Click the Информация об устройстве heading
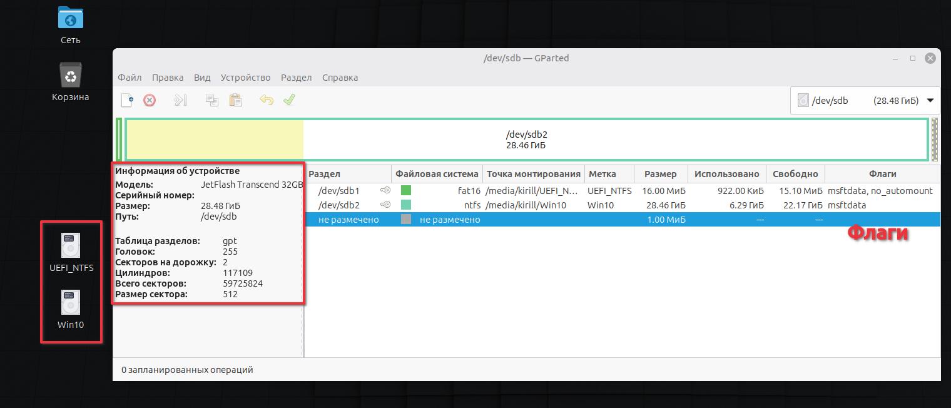Screen dimensions: 951x408 pos(177,170)
